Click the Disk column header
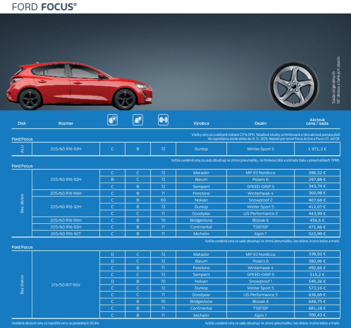The width and height of the screenshot is (351, 328). tap(22, 123)
